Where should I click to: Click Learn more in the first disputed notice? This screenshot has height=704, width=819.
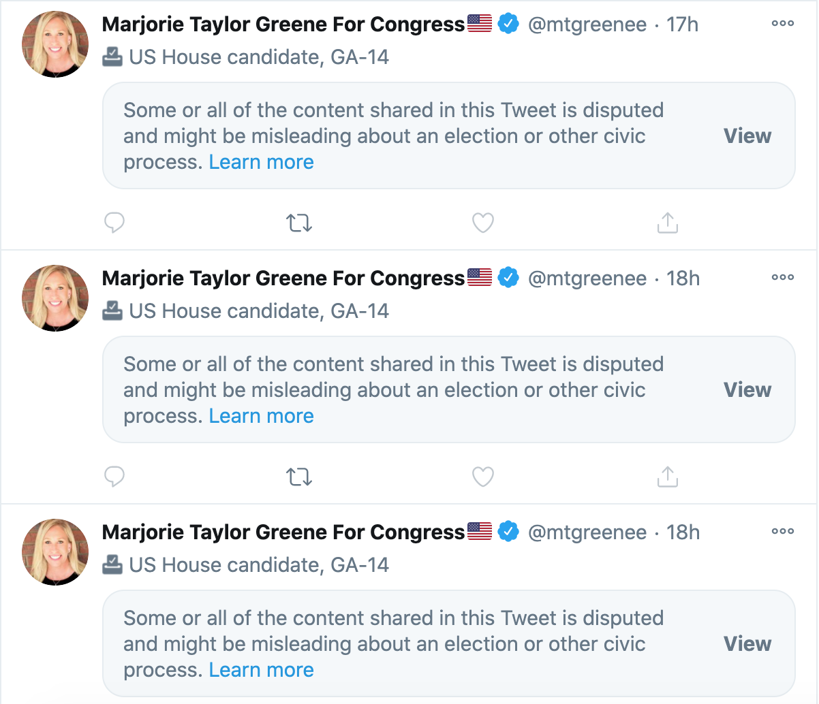click(x=262, y=162)
